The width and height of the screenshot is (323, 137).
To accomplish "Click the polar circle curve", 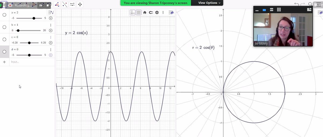I will coord(285,92).
